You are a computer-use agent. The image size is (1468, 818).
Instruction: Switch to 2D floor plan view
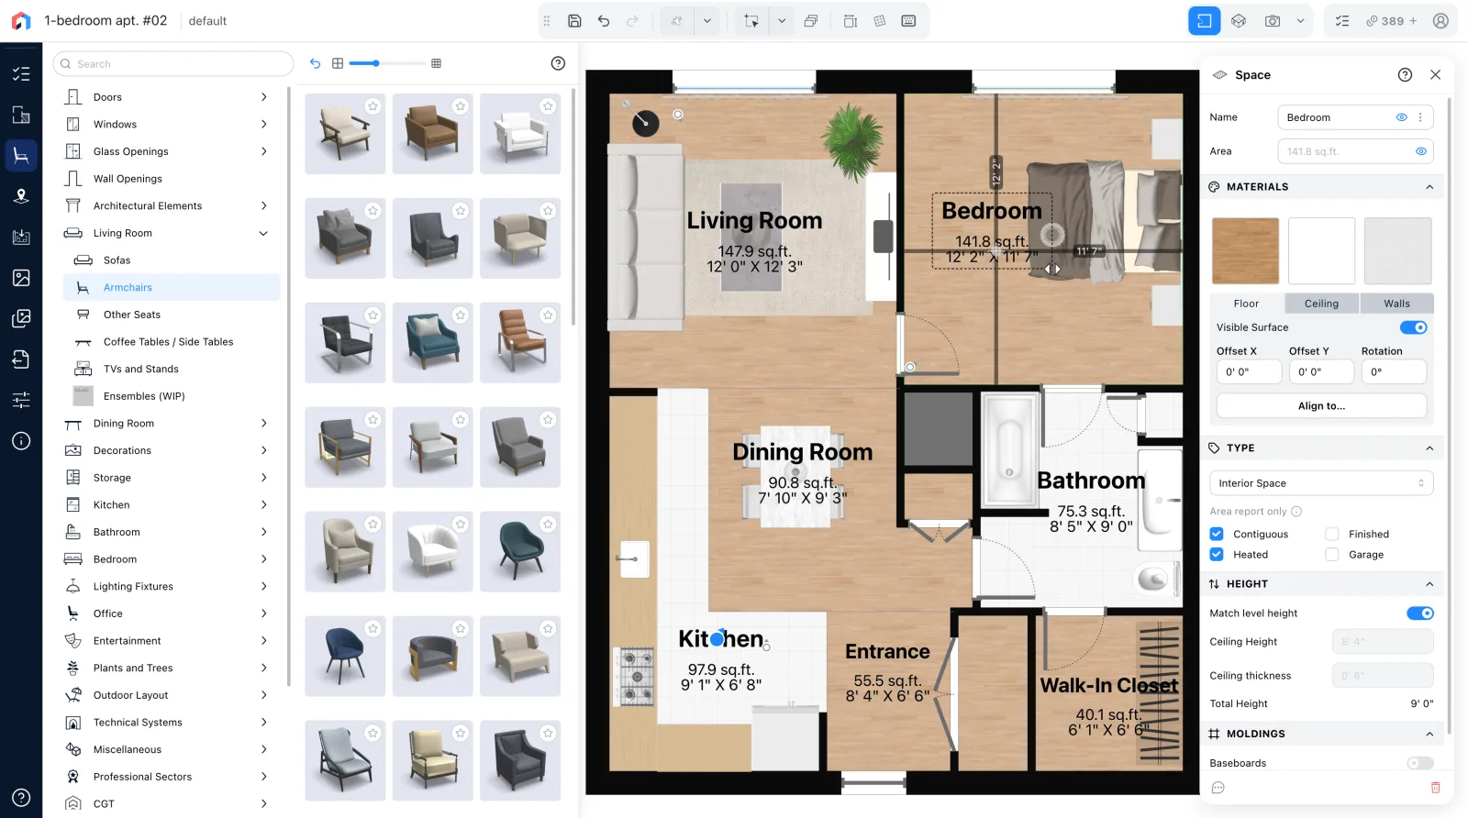click(1204, 21)
